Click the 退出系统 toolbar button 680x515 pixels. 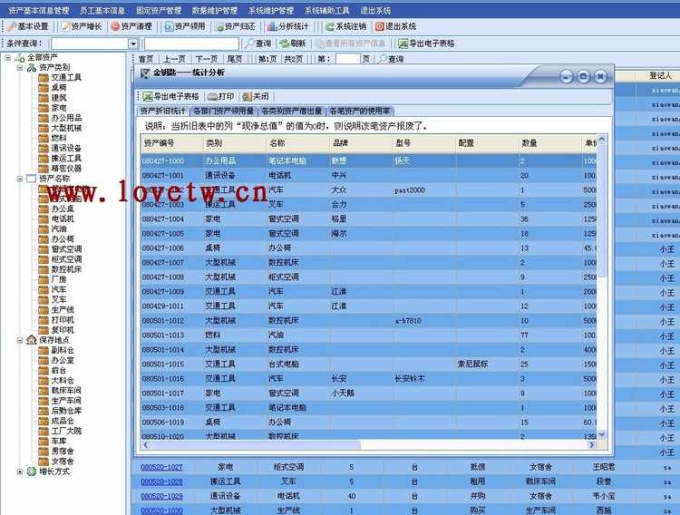pyautogui.click(x=395, y=27)
